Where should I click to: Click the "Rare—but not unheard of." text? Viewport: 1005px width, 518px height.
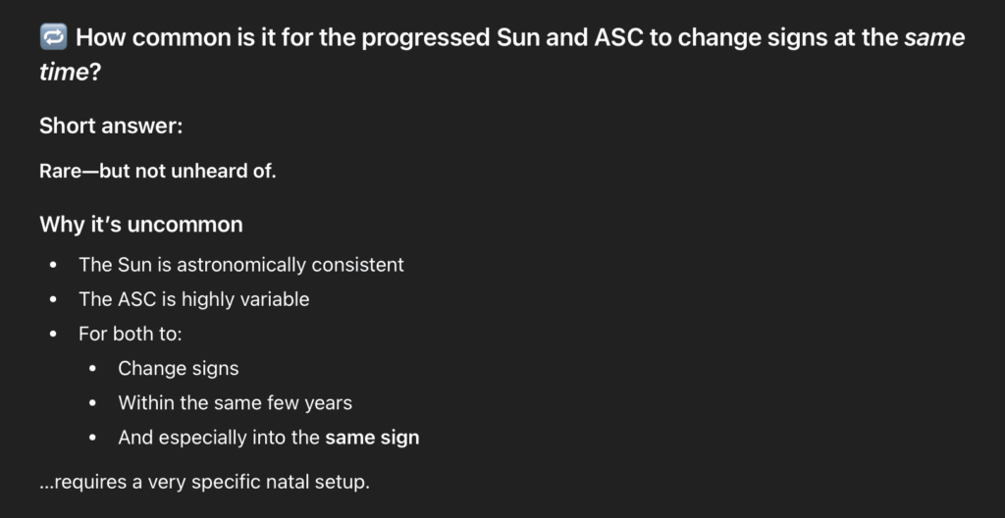click(158, 172)
